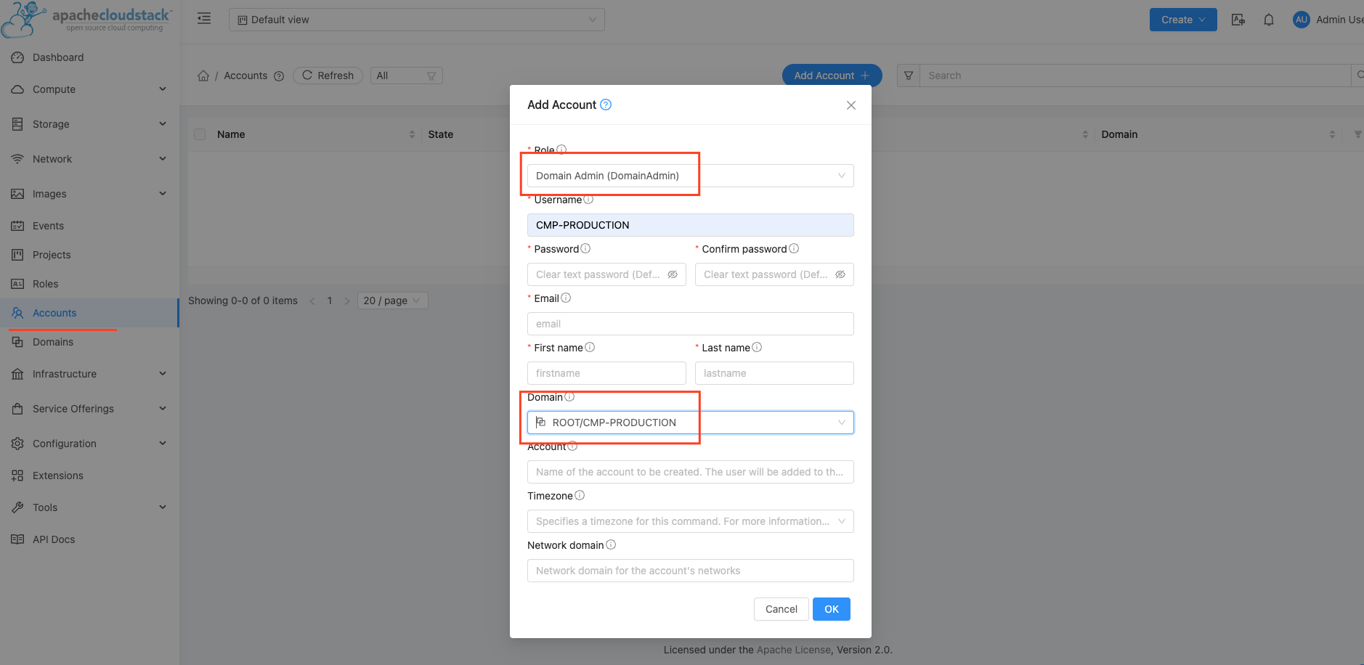Focus the Account name input field
Viewport: 1364px width, 665px height.
pos(690,472)
